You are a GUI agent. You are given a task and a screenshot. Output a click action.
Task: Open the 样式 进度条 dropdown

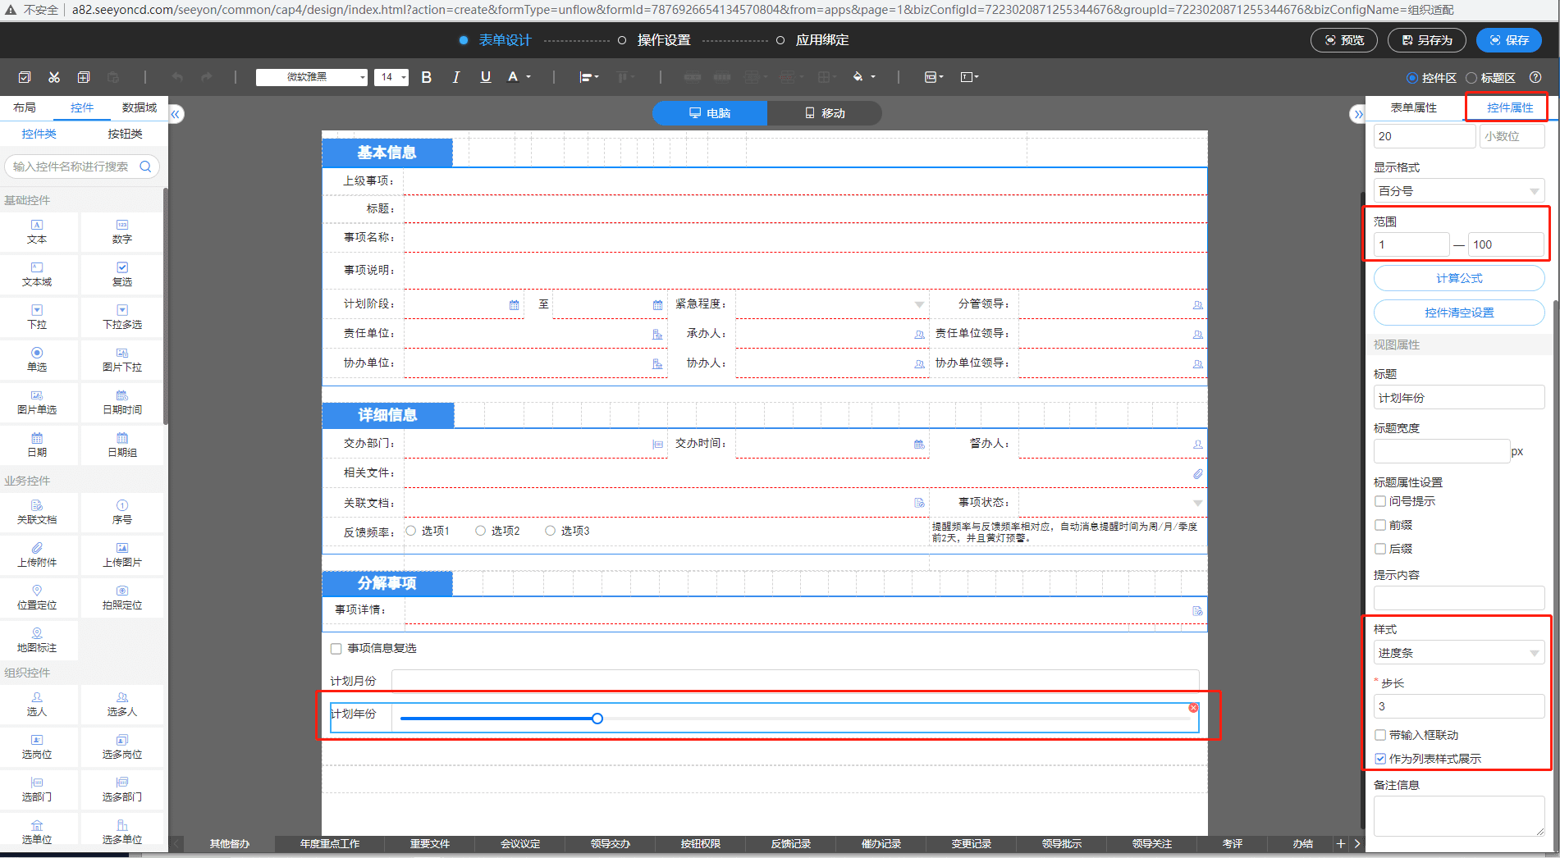1459,653
